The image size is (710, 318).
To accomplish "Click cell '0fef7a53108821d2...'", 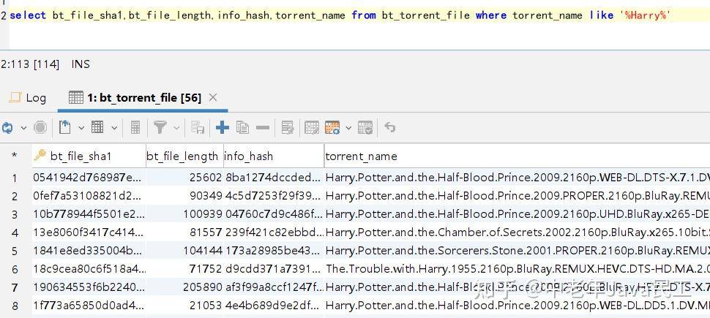I will (x=89, y=195).
